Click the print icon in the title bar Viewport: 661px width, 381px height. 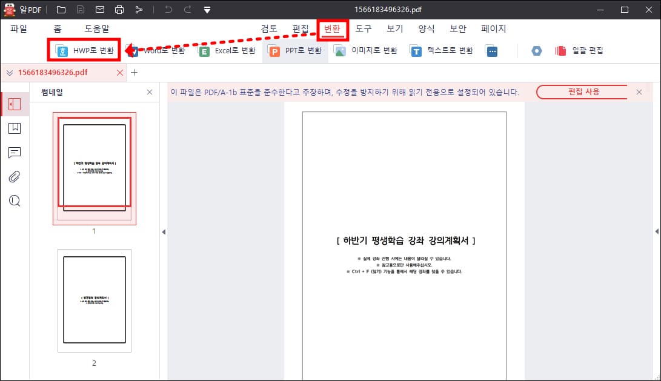[119, 10]
